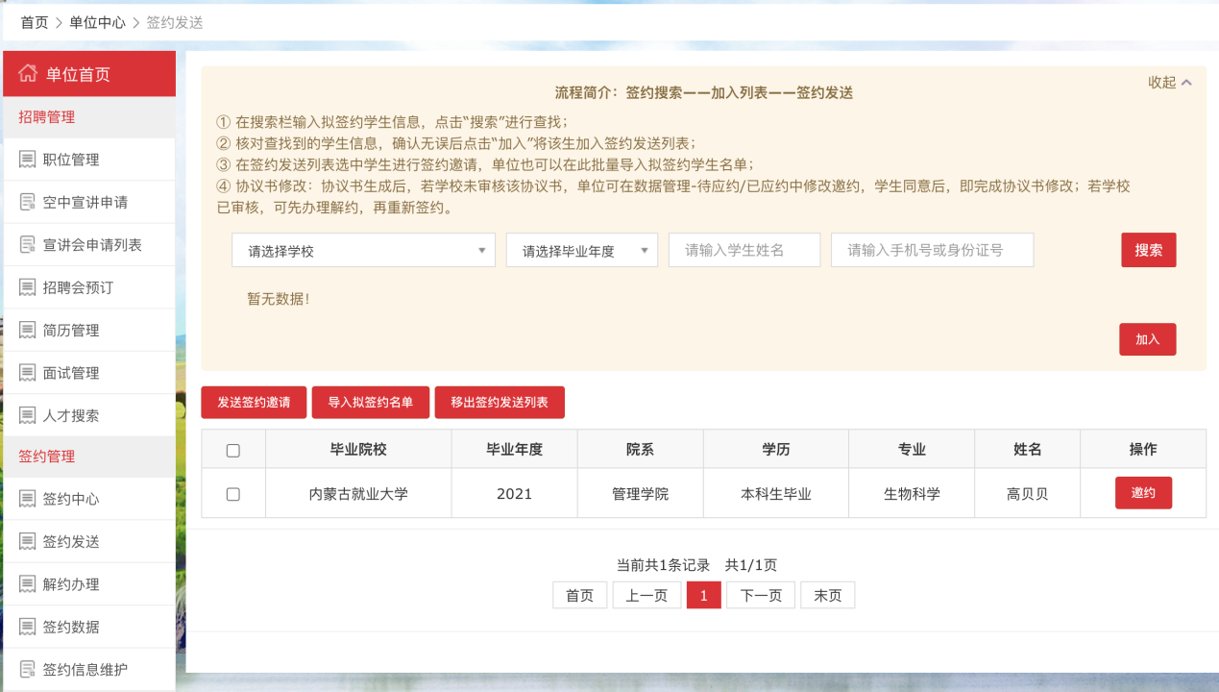Open 签约数据 in the sidebar menu

(x=71, y=627)
